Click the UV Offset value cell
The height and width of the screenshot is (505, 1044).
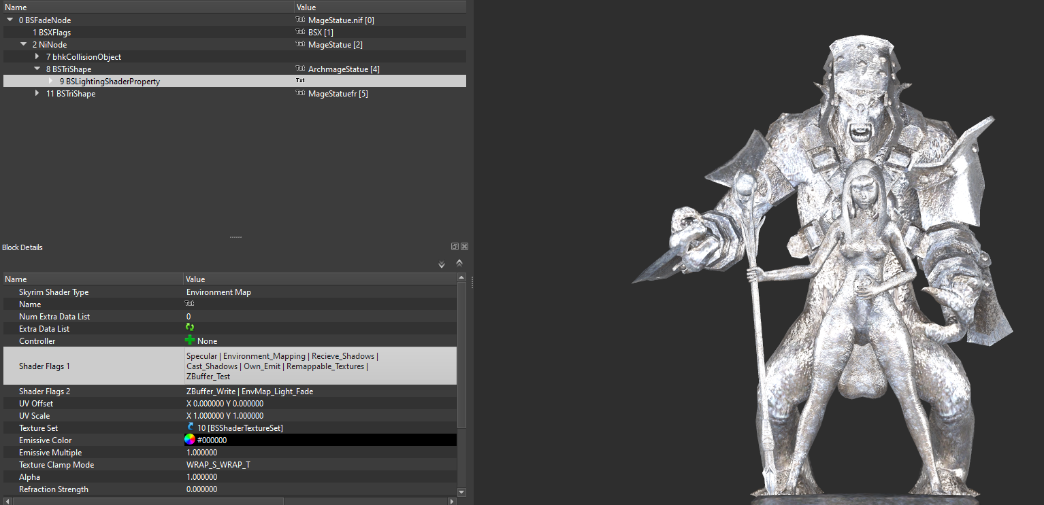(x=321, y=404)
